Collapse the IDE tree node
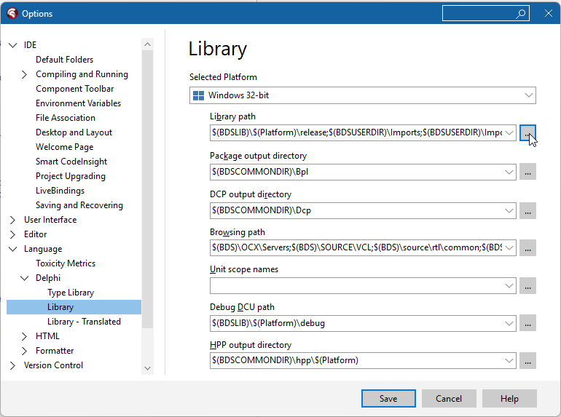This screenshot has width=561, height=417. pyautogui.click(x=13, y=45)
